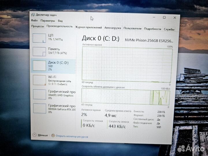Image resolution: width=208 pixels, height=156 pixels.
Task: Open the Файл menu
Action: pos(34,21)
